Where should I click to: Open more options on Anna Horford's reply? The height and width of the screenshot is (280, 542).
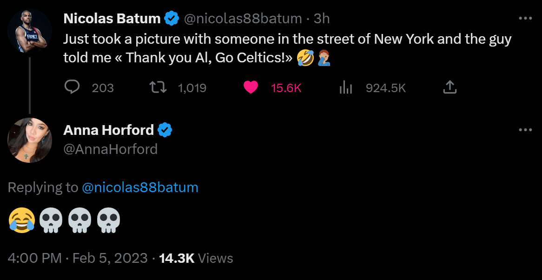click(x=525, y=130)
